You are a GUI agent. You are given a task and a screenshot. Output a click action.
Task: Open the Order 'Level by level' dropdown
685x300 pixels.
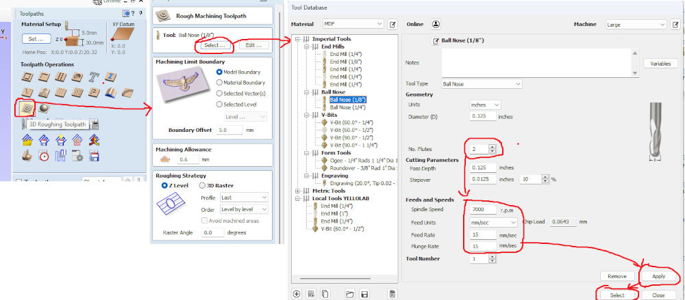[244, 210]
